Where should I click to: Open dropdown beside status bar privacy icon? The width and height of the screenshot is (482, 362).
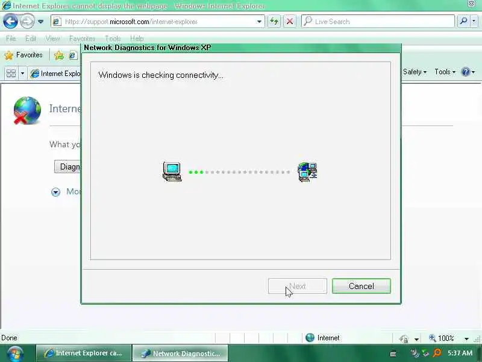416,339
